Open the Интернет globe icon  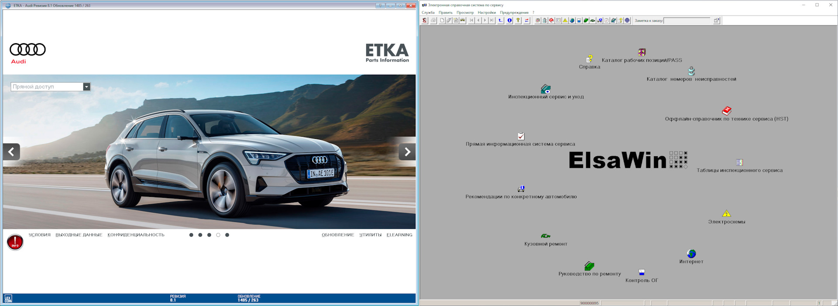pos(691,254)
